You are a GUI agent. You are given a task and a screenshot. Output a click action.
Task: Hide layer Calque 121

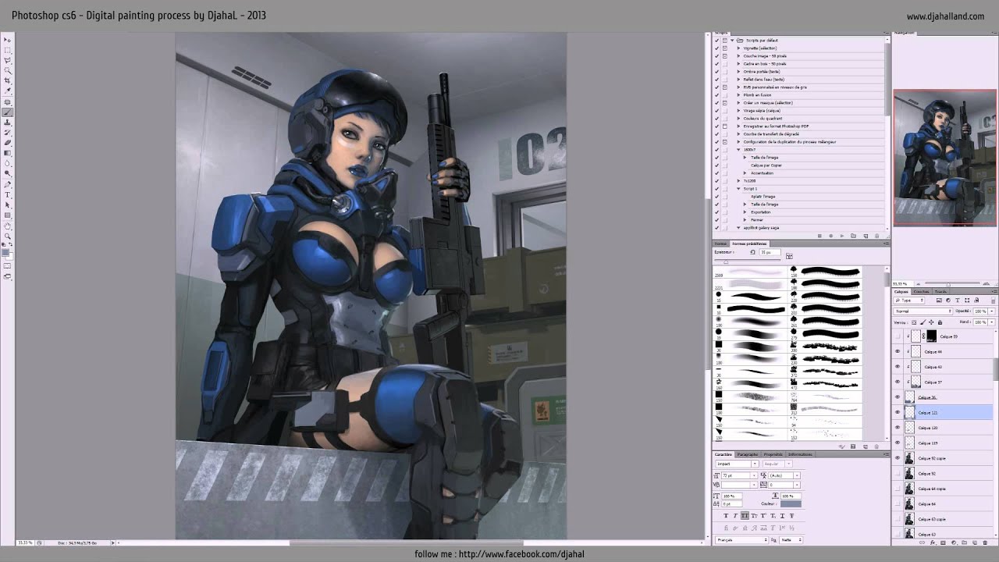898,412
